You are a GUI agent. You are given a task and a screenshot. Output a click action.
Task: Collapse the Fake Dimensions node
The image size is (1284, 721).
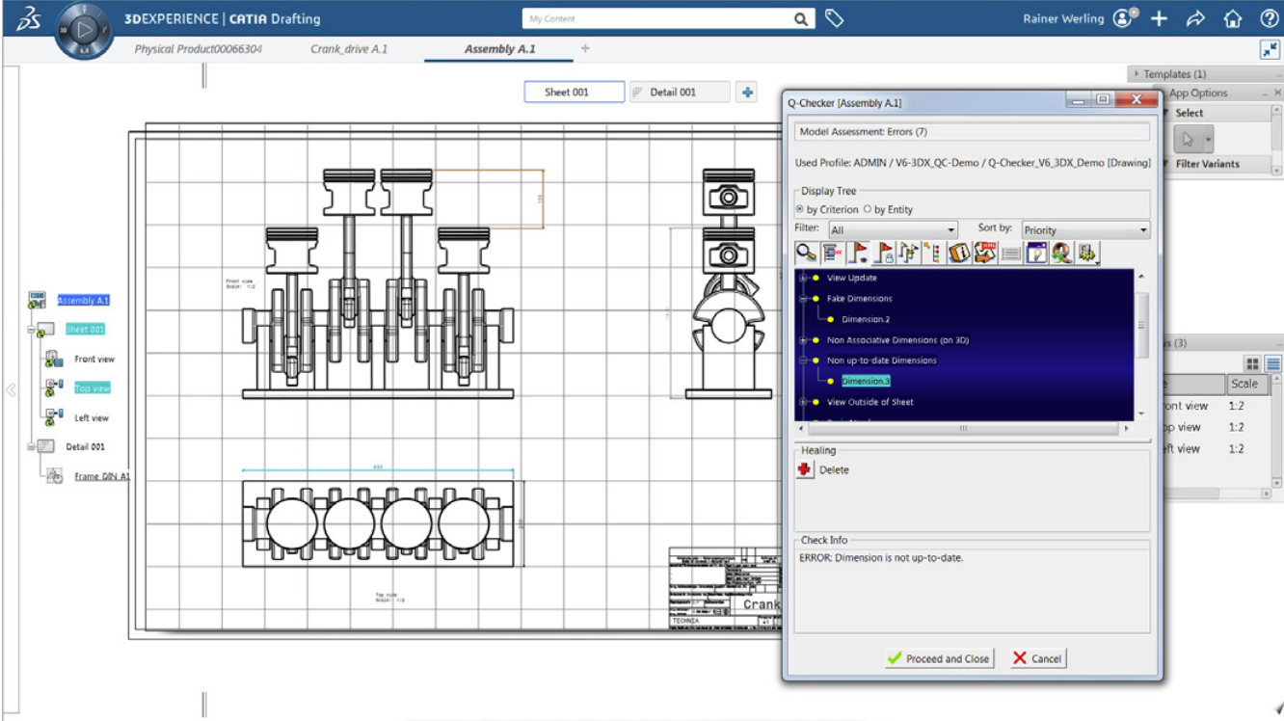tap(803, 299)
